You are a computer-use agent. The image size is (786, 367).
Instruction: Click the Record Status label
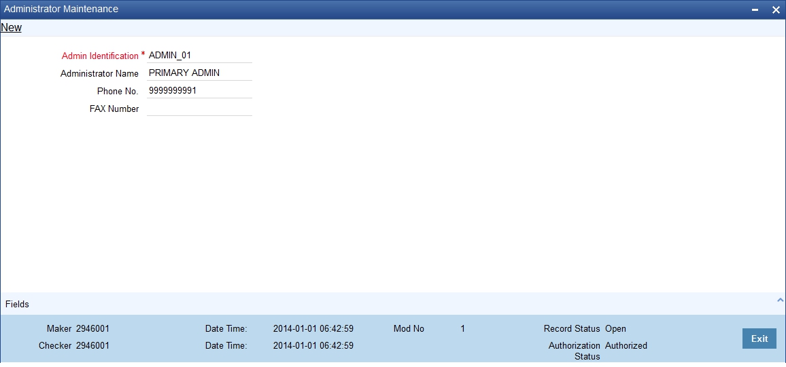(572, 328)
